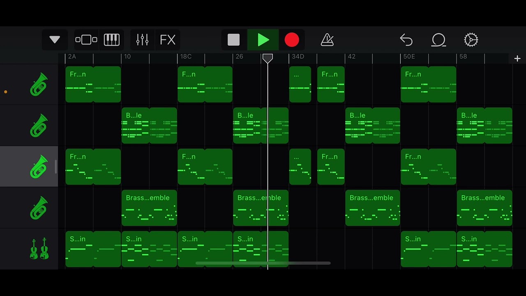Screen dimensions: 526x296
Task: Select strings S...in region at bar 10
Action: point(149,249)
